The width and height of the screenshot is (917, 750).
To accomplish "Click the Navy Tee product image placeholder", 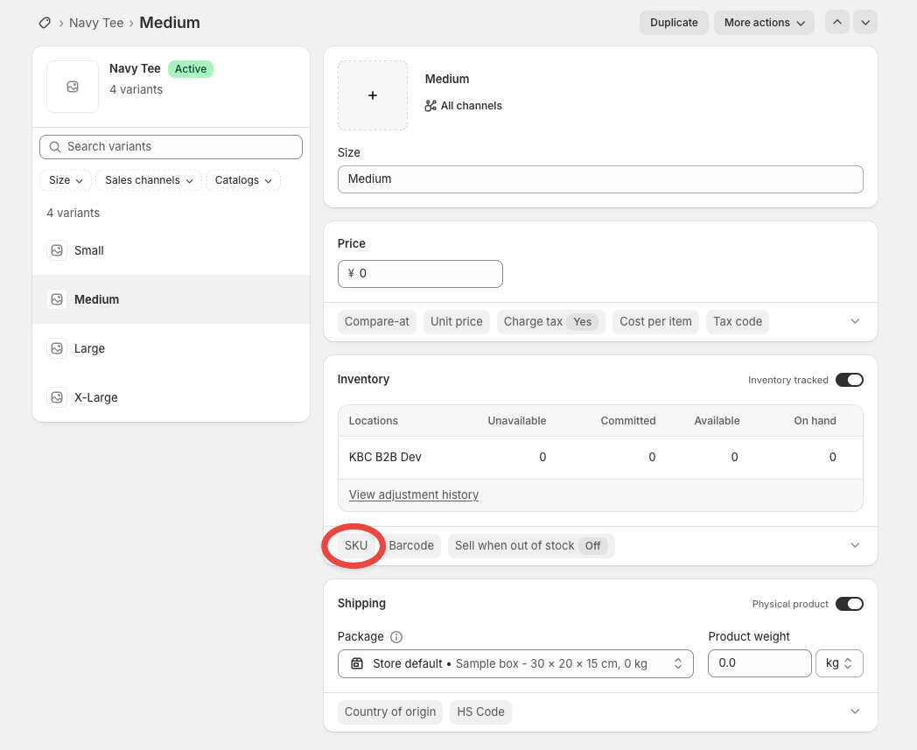I will point(73,87).
